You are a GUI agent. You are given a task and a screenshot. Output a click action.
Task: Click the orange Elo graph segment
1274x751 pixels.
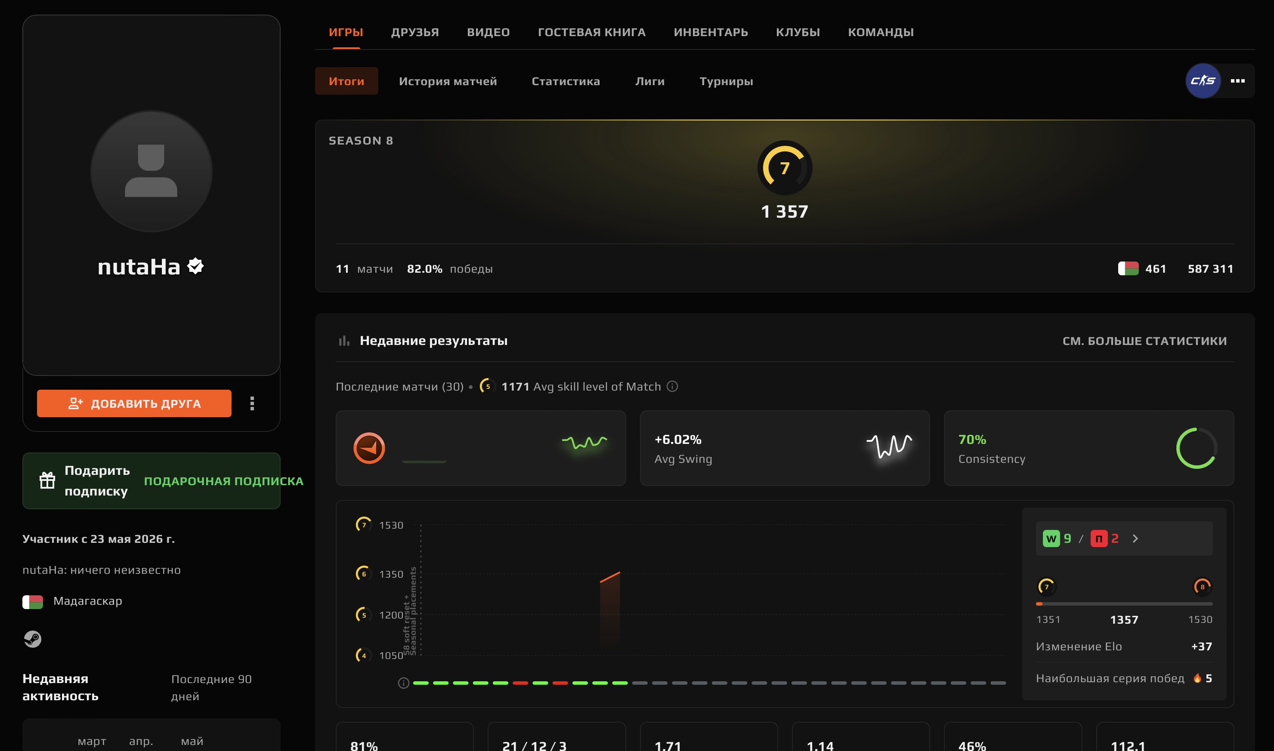[609, 577]
